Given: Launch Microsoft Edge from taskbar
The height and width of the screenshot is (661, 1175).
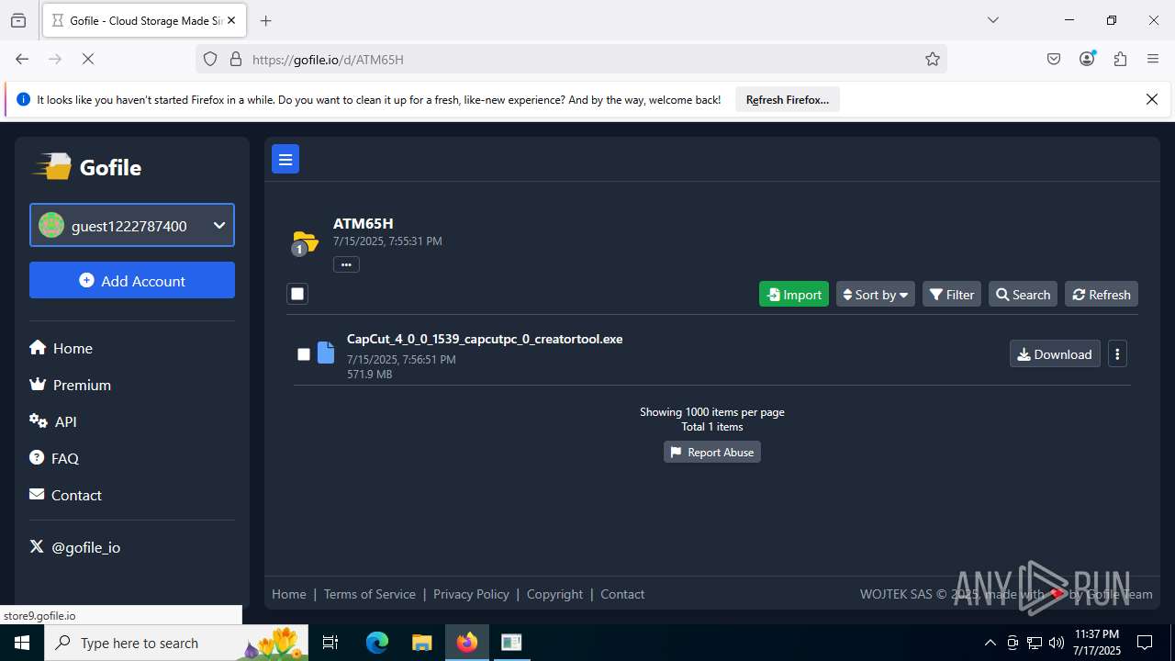Looking at the screenshot, I should (x=377, y=643).
